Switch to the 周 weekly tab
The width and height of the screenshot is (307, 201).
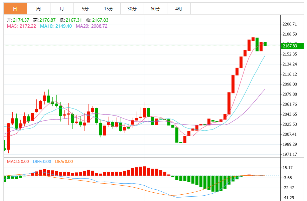pos(38,9)
